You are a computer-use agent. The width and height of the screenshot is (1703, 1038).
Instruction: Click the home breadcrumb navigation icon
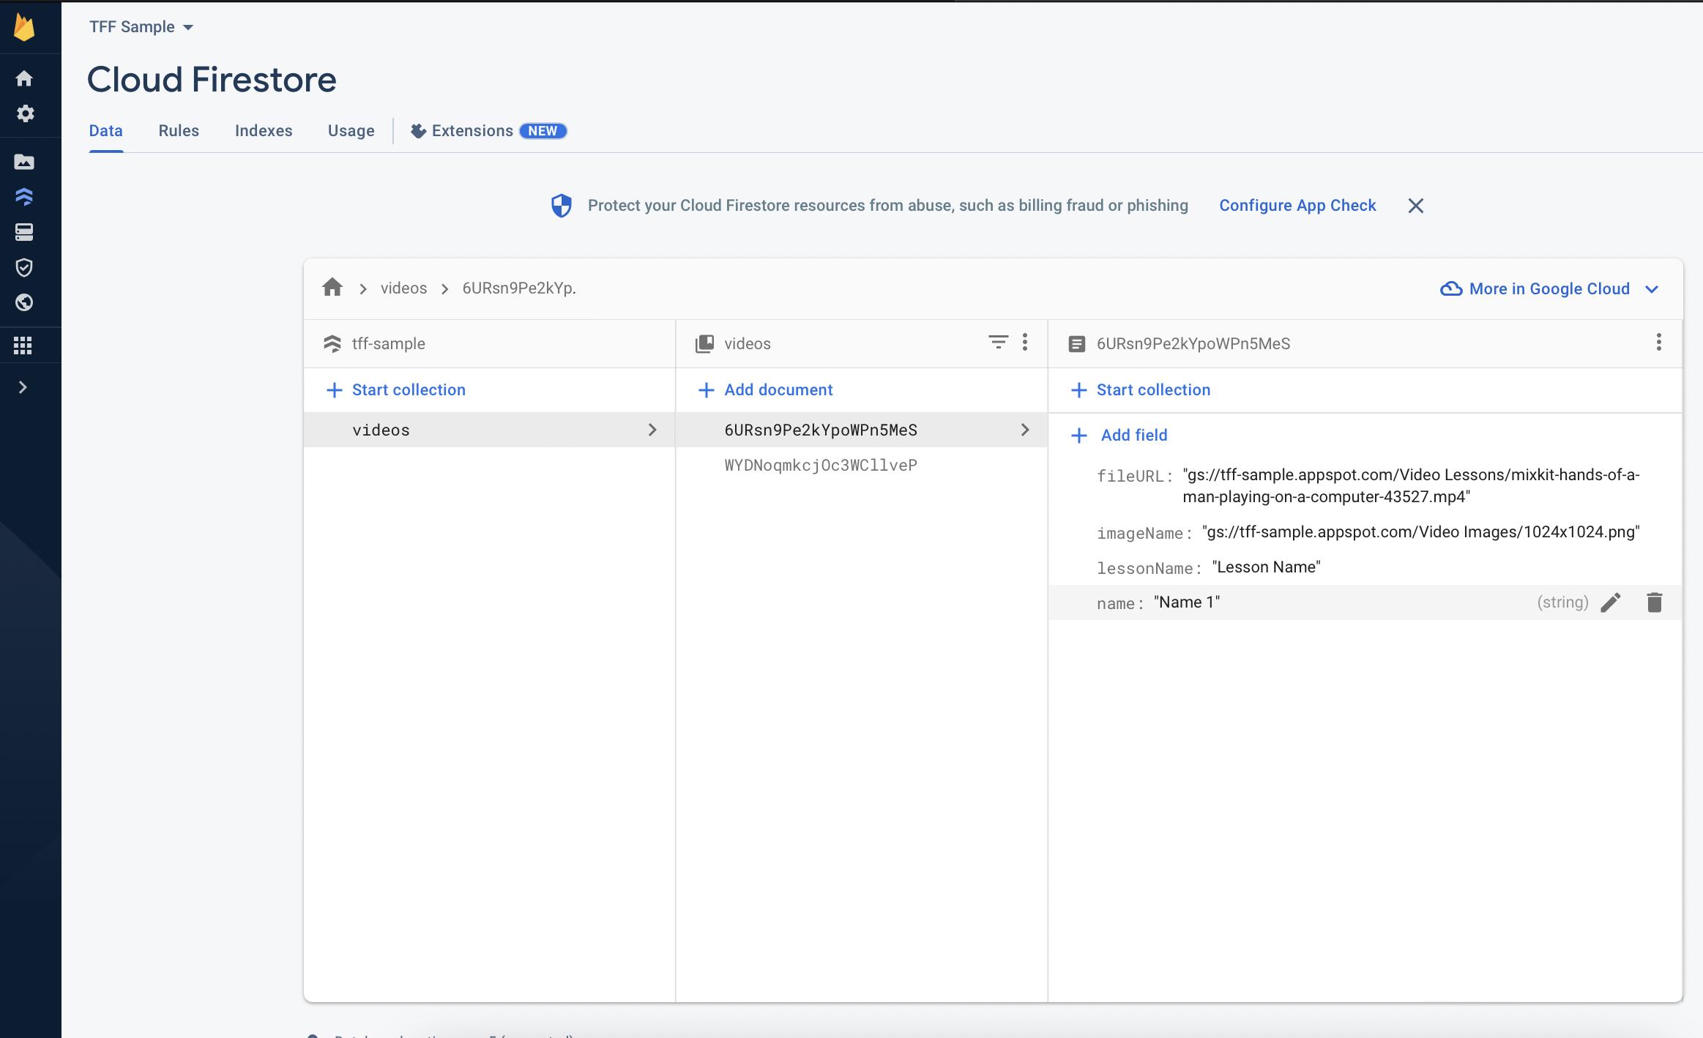tap(332, 287)
